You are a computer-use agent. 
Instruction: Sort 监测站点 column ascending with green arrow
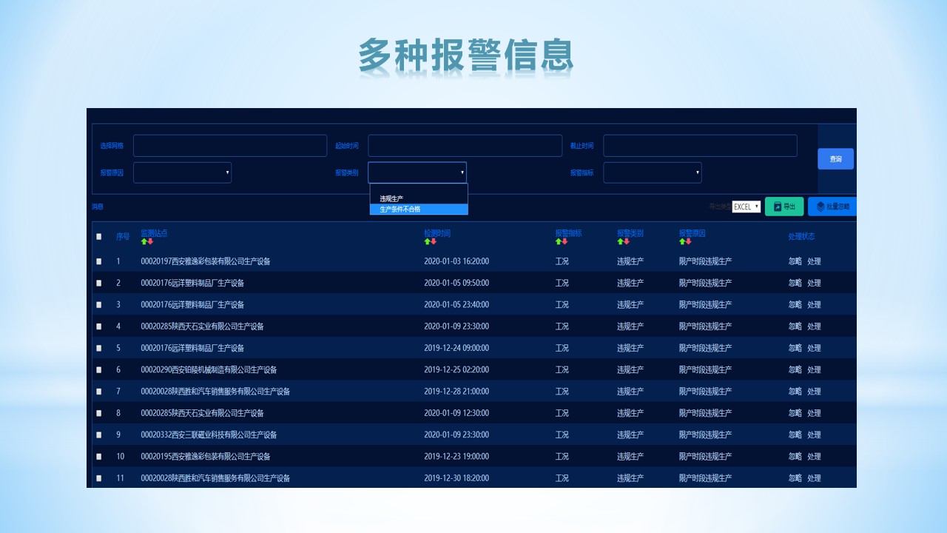point(144,241)
